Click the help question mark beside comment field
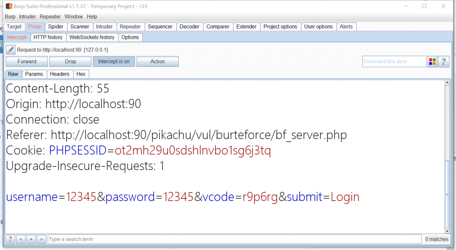This screenshot has width=456, height=250. [444, 62]
